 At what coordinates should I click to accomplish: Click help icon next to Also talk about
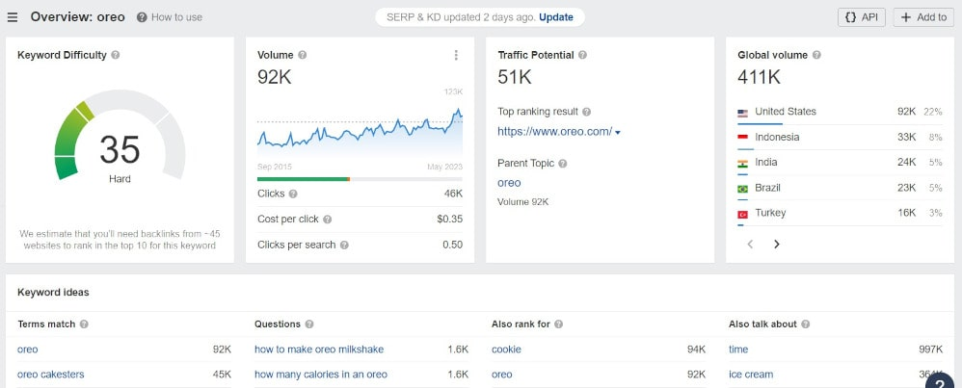point(806,324)
